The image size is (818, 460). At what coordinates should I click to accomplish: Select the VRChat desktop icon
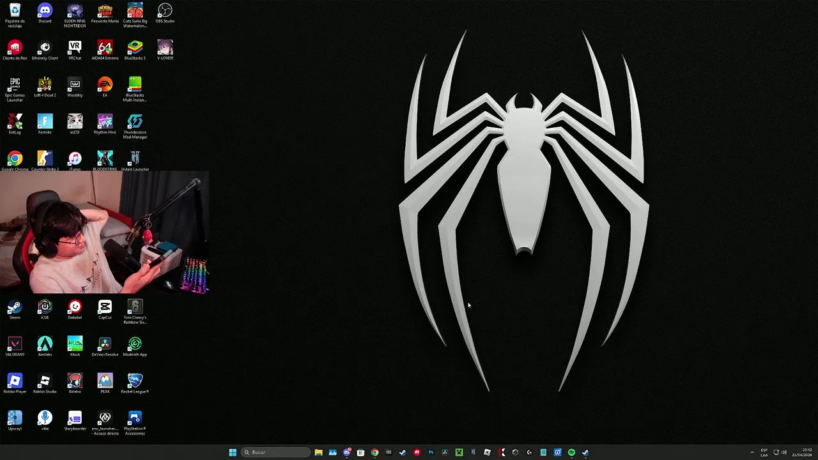tap(75, 50)
